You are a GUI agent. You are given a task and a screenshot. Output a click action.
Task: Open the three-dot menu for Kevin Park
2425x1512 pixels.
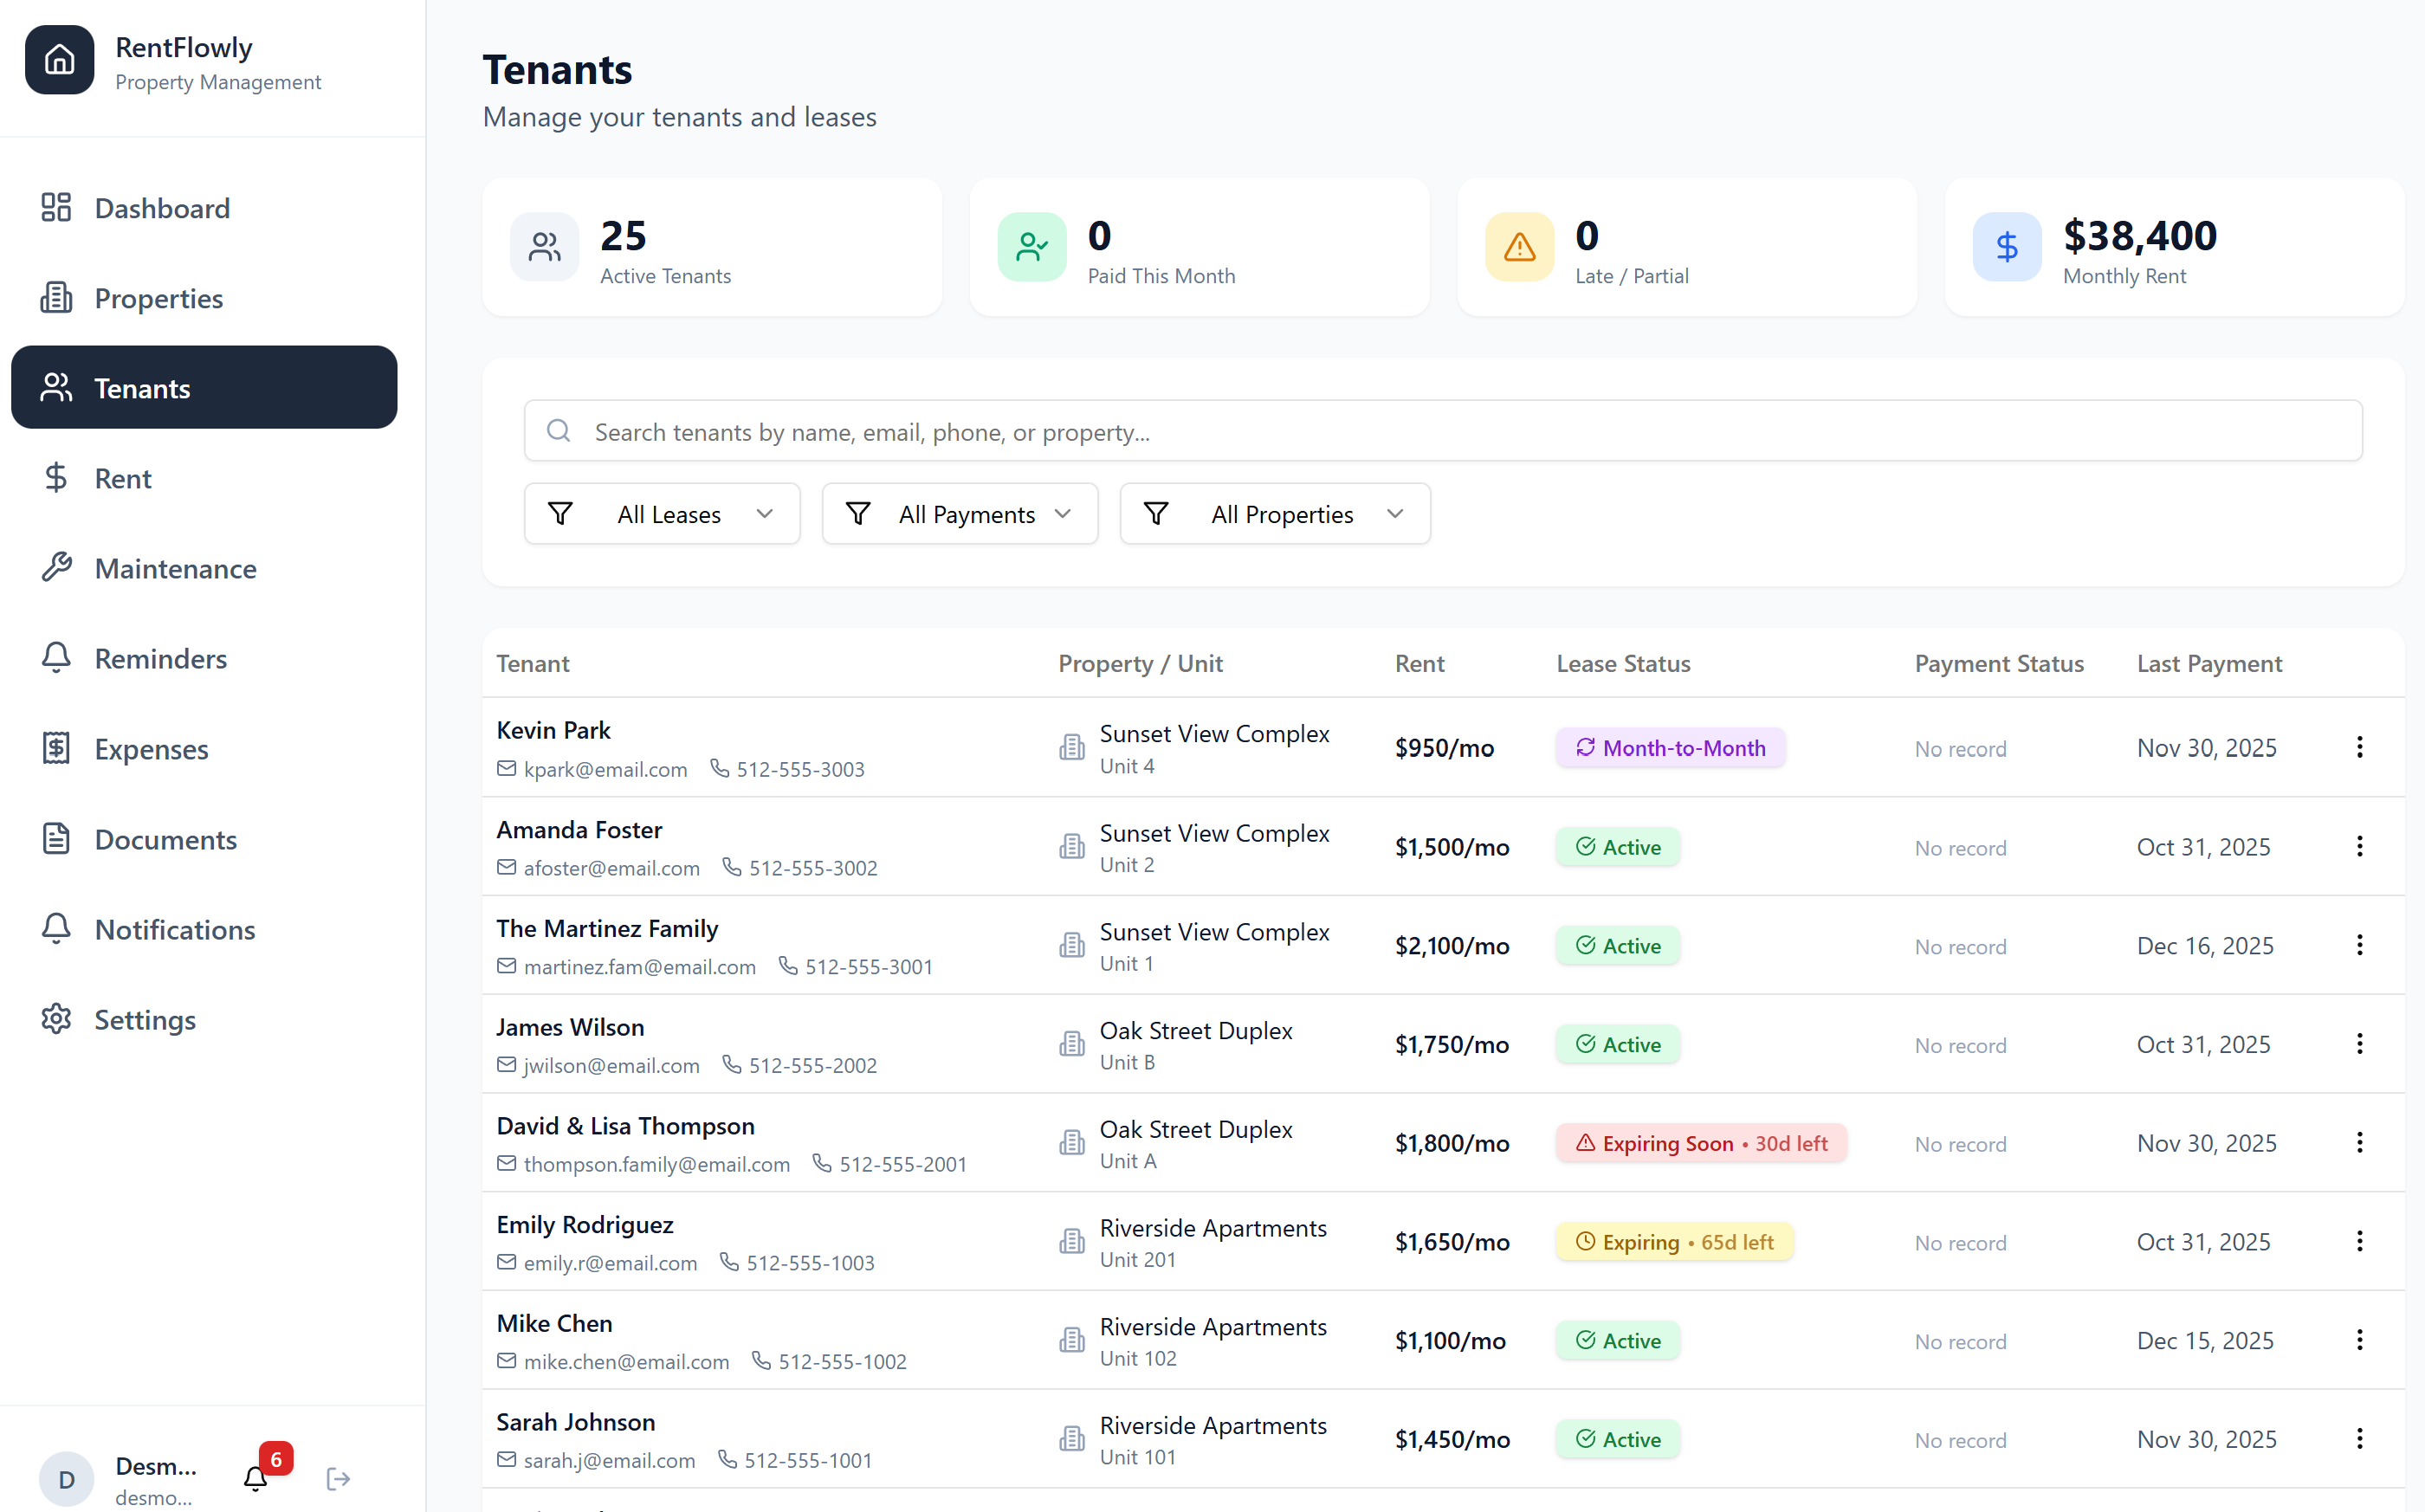pos(2359,747)
